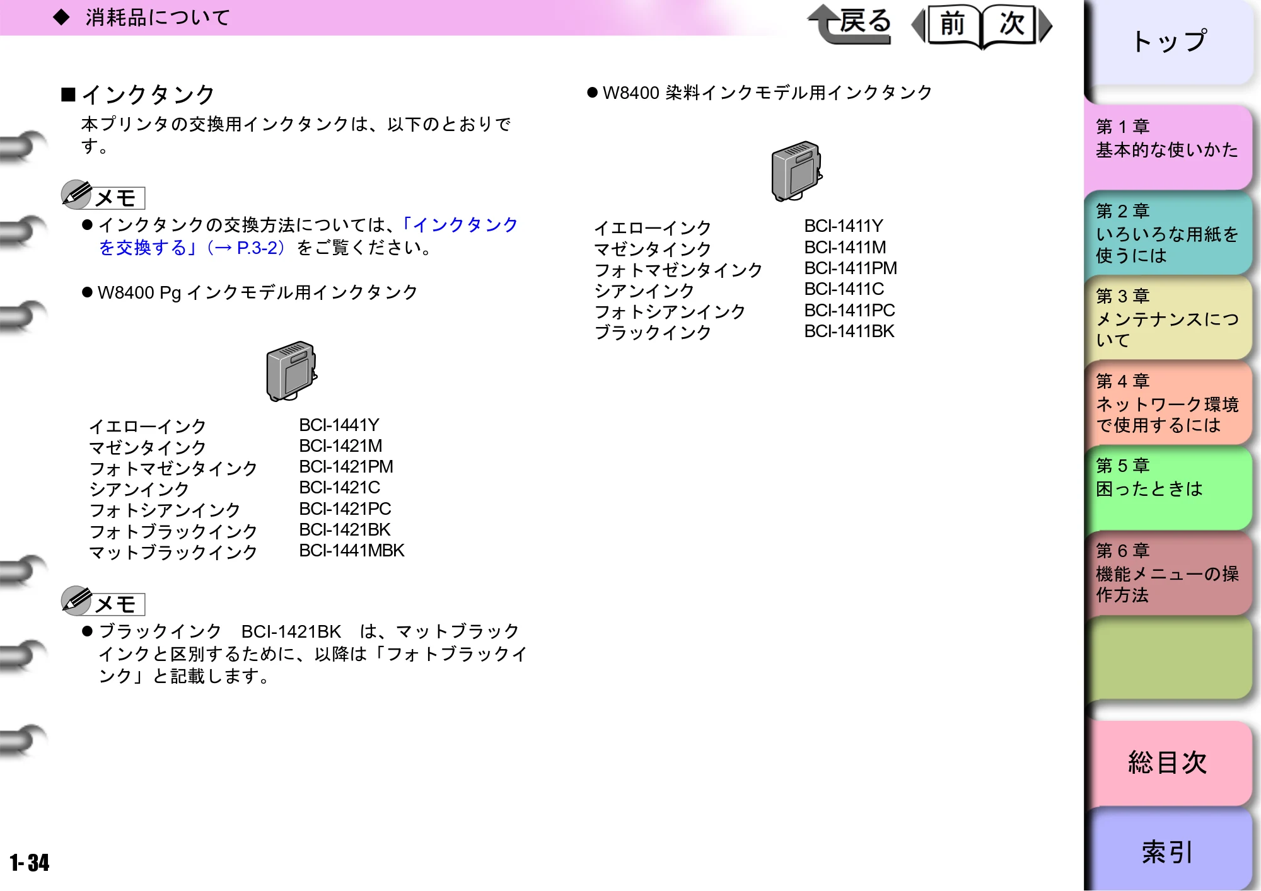The height and width of the screenshot is (891, 1261).
Task: Click the first メモ pencil icon
Action: pos(77,195)
